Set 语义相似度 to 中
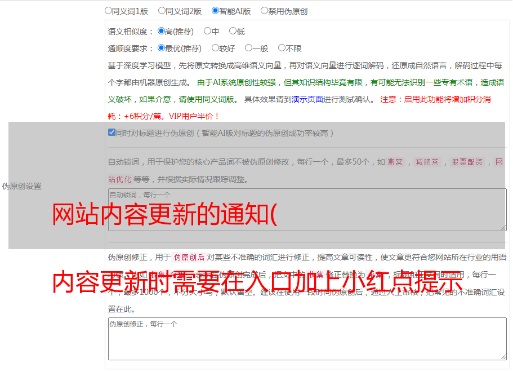Viewport: 513px width, 371px height. click(207, 31)
